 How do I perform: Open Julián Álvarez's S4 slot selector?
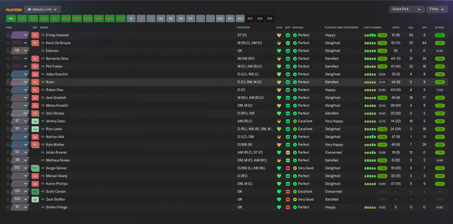20,153
